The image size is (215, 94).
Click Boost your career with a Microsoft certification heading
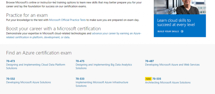click(x=53, y=29)
